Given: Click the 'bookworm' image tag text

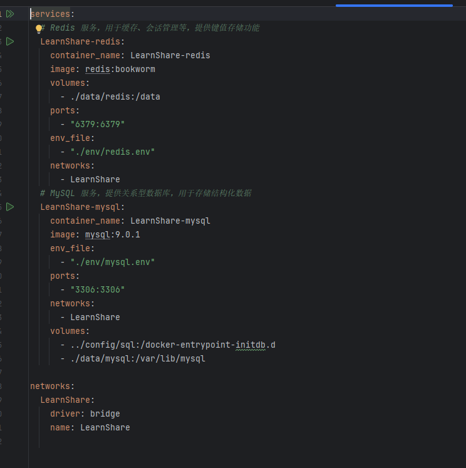Looking at the screenshot, I should [x=135, y=70].
